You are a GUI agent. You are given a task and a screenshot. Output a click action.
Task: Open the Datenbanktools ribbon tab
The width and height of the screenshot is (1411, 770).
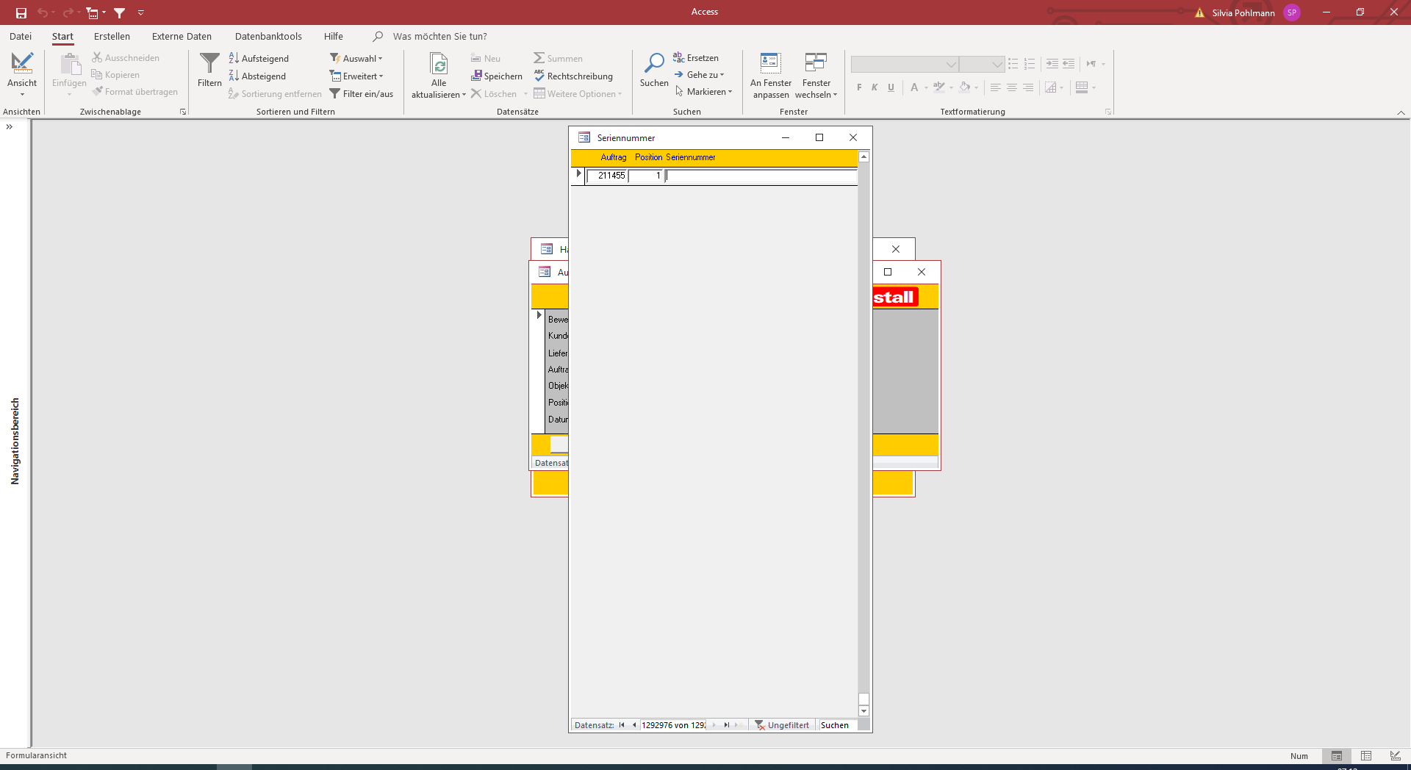(x=268, y=36)
